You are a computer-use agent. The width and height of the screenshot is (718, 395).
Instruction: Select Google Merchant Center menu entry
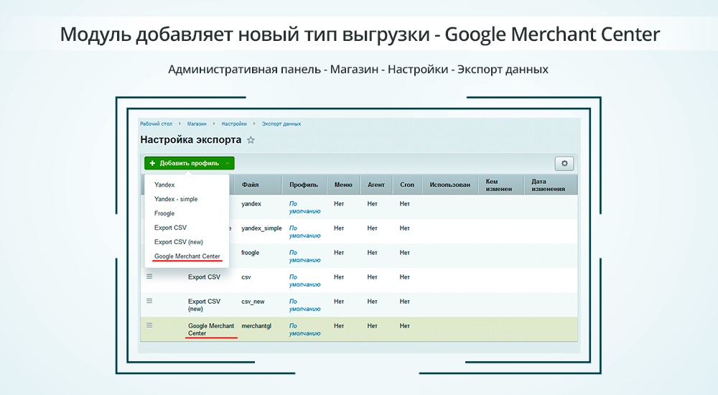click(187, 256)
